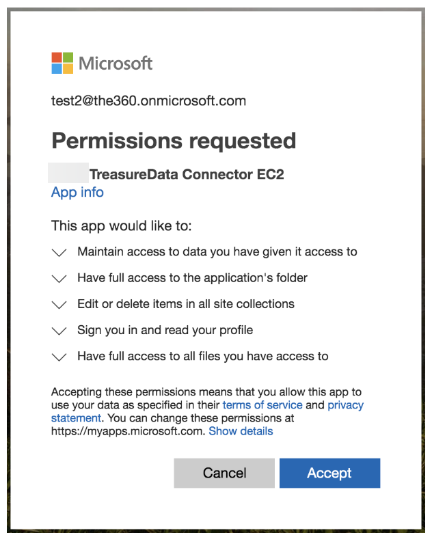The height and width of the screenshot is (537, 432).
Task: Click the Permissions requested heading
Action: point(174,141)
